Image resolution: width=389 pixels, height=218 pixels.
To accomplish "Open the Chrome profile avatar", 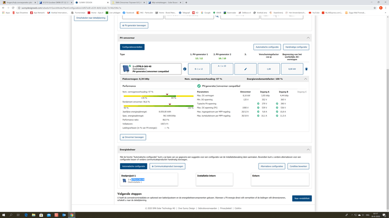I will point(381,8).
